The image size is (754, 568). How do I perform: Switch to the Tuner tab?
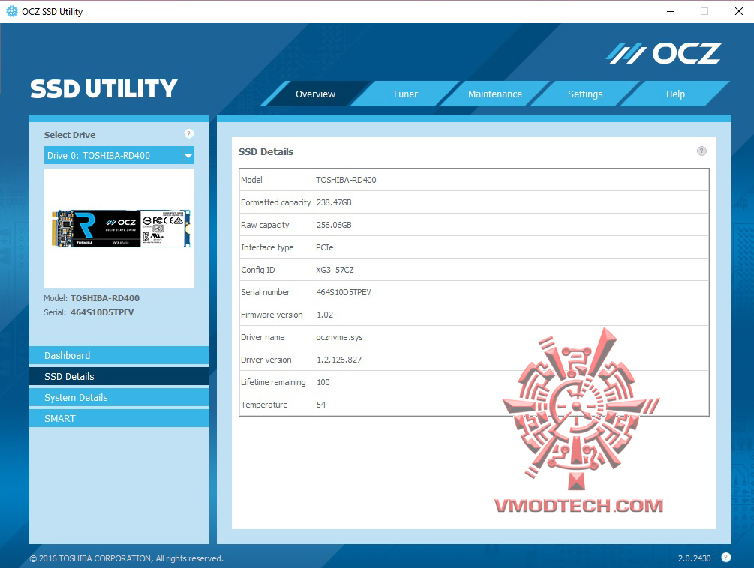405,94
